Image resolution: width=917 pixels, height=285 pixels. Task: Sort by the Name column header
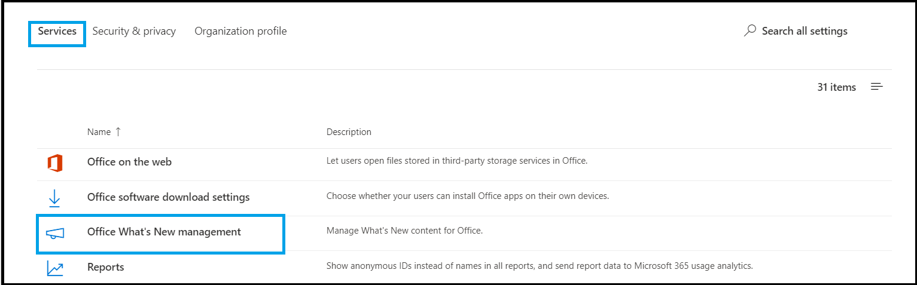(99, 132)
